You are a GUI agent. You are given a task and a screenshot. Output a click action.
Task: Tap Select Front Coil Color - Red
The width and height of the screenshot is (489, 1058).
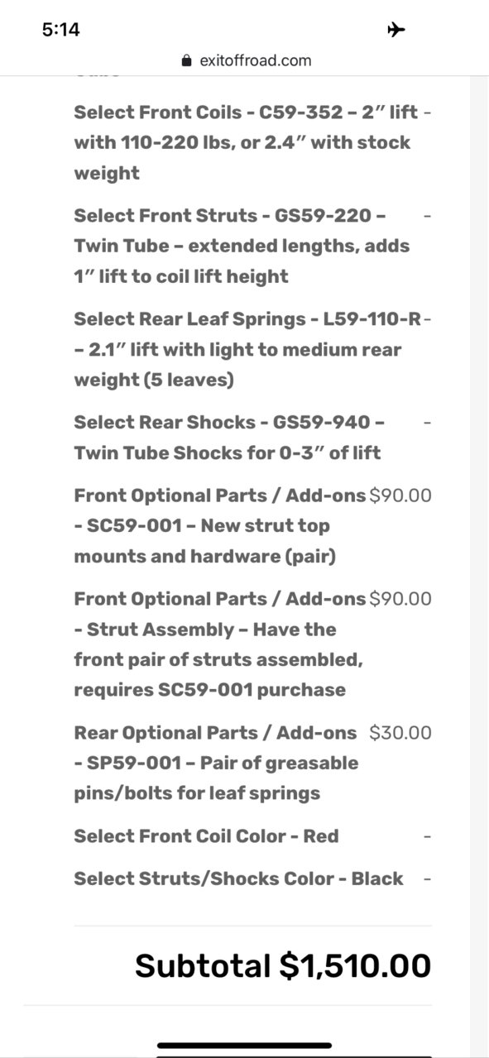click(206, 835)
